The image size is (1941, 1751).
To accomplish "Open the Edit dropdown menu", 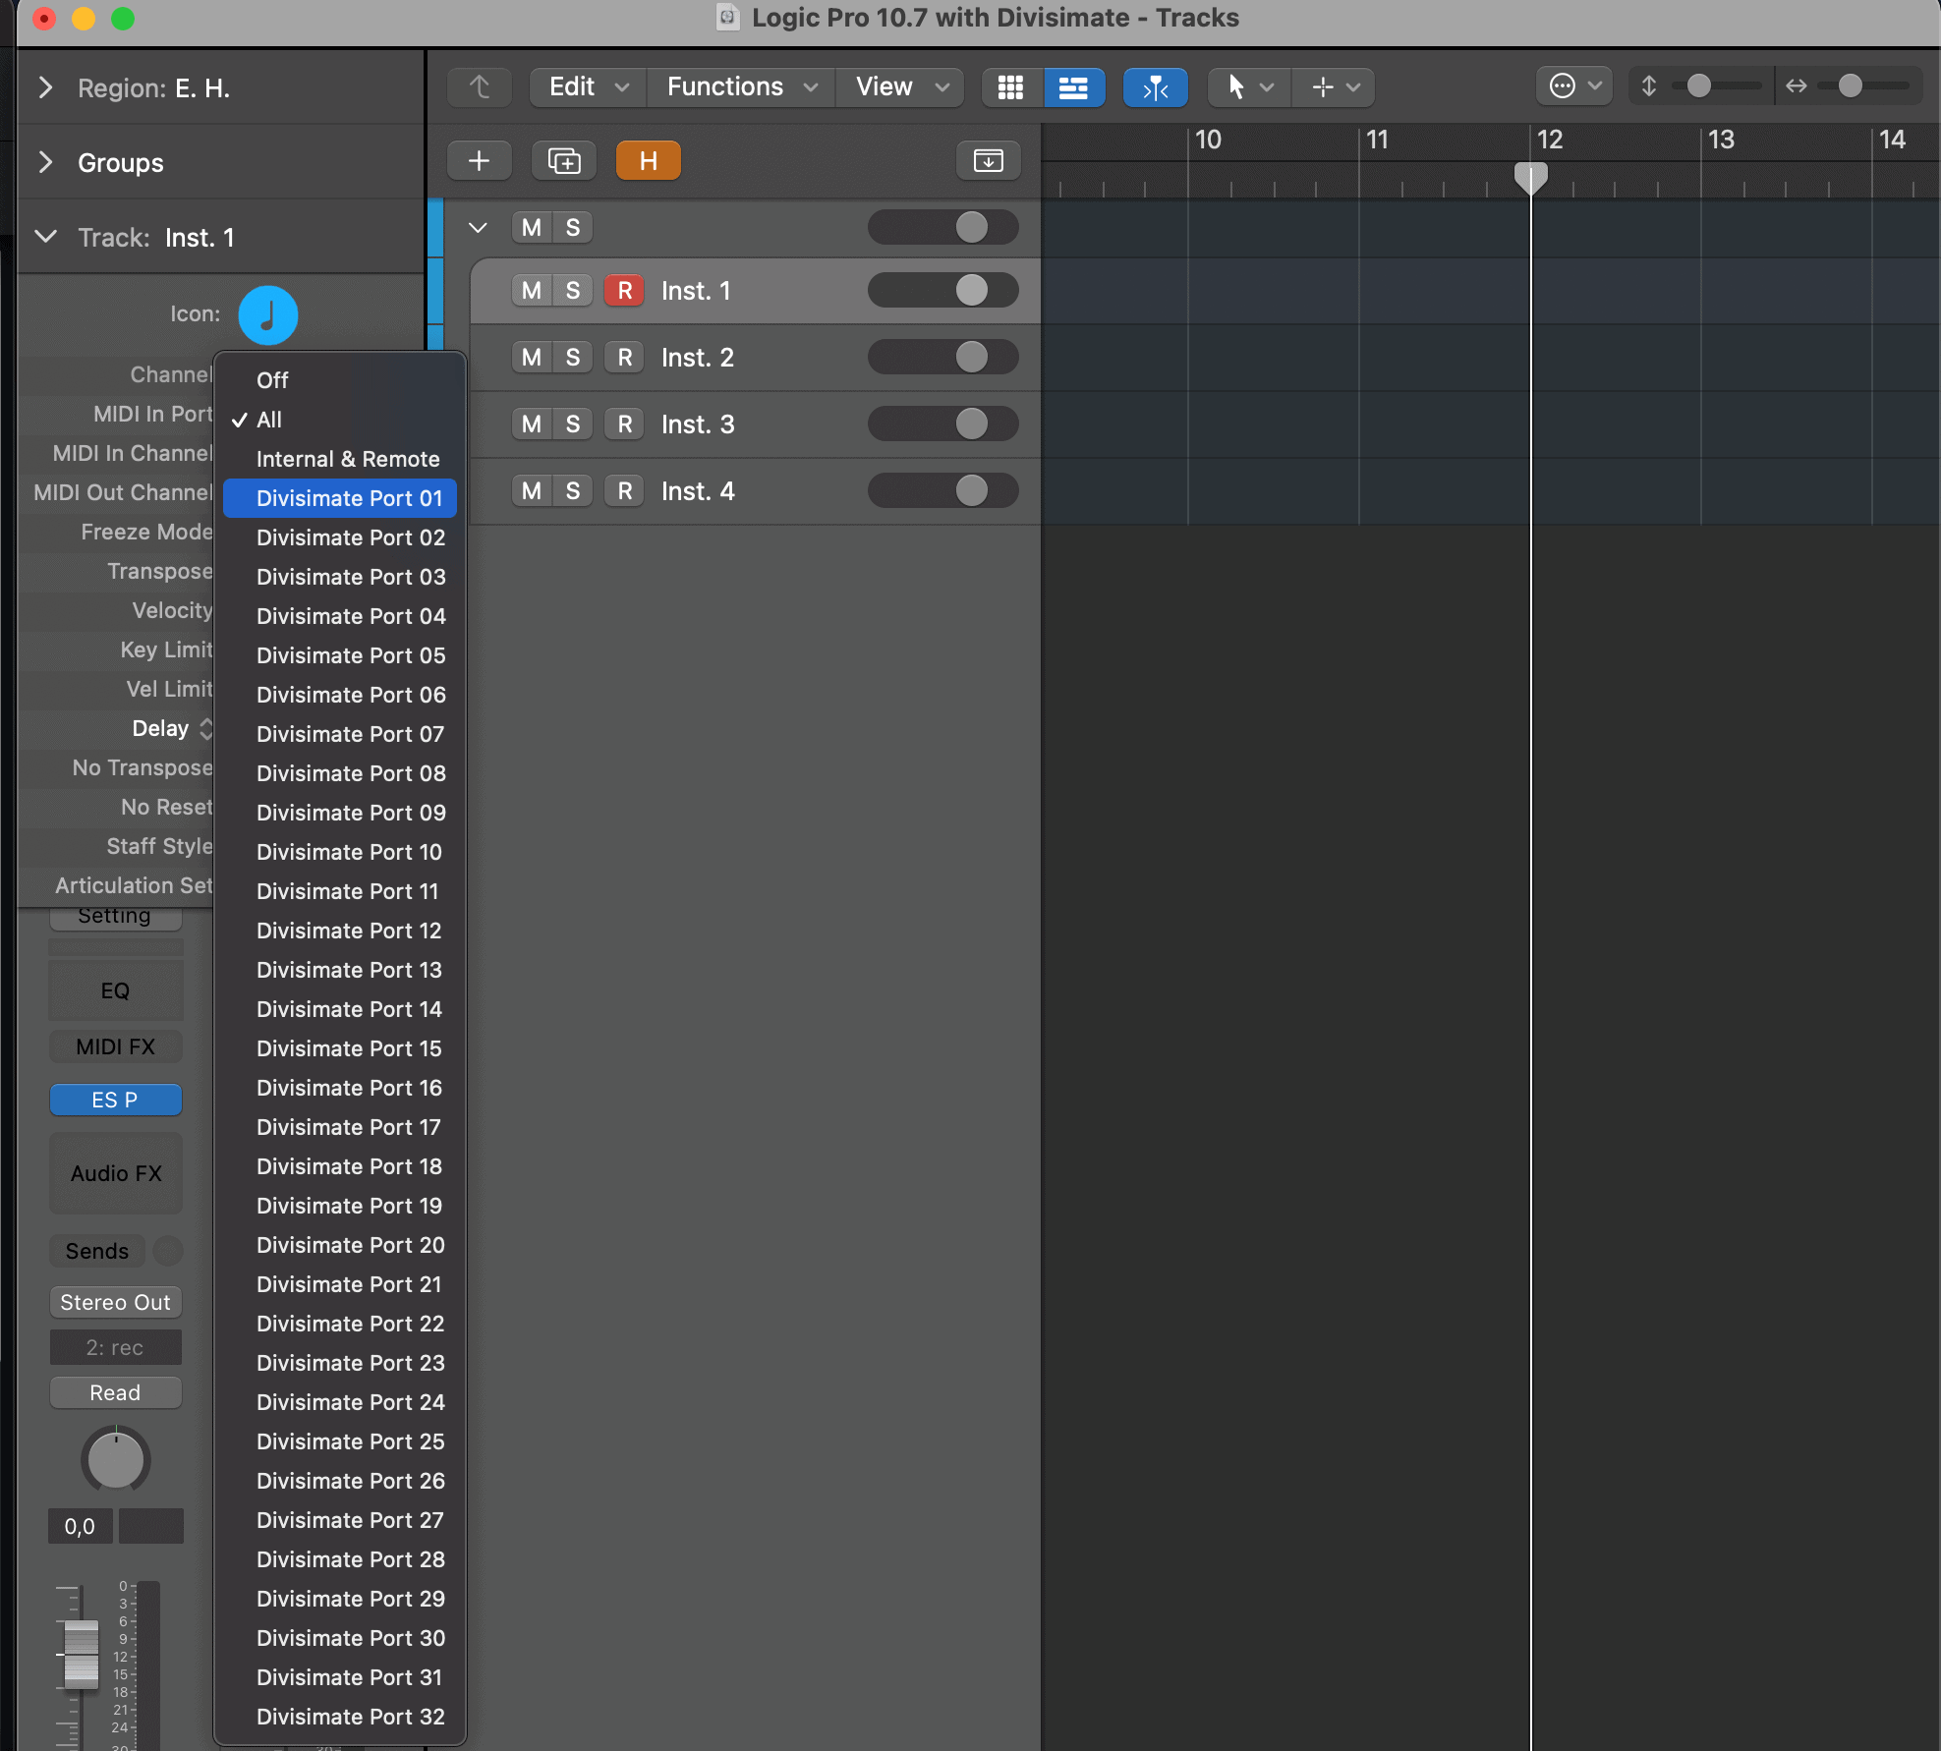I will (588, 86).
